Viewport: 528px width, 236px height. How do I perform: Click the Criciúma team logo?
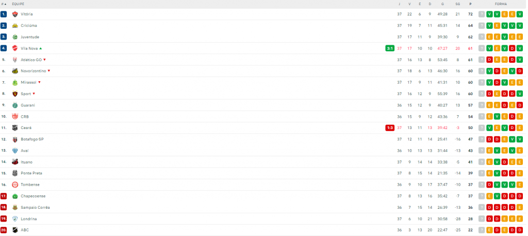pyautogui.click(x=15, y=26)
